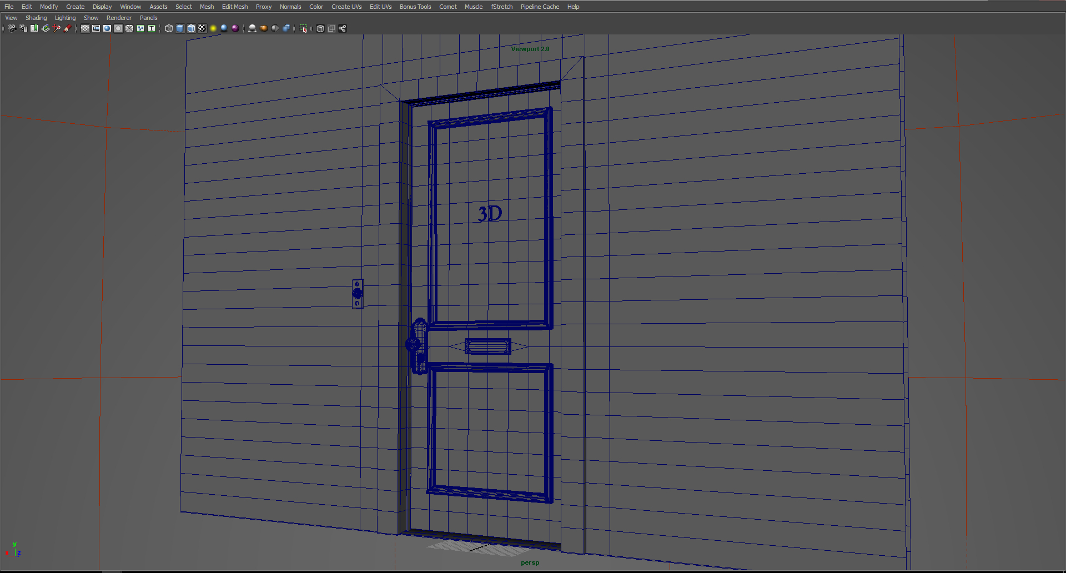This screenshot has width=1066, height=573.
Task: Toggle the Safe Action overlay icon
Action: pos(140,28)
